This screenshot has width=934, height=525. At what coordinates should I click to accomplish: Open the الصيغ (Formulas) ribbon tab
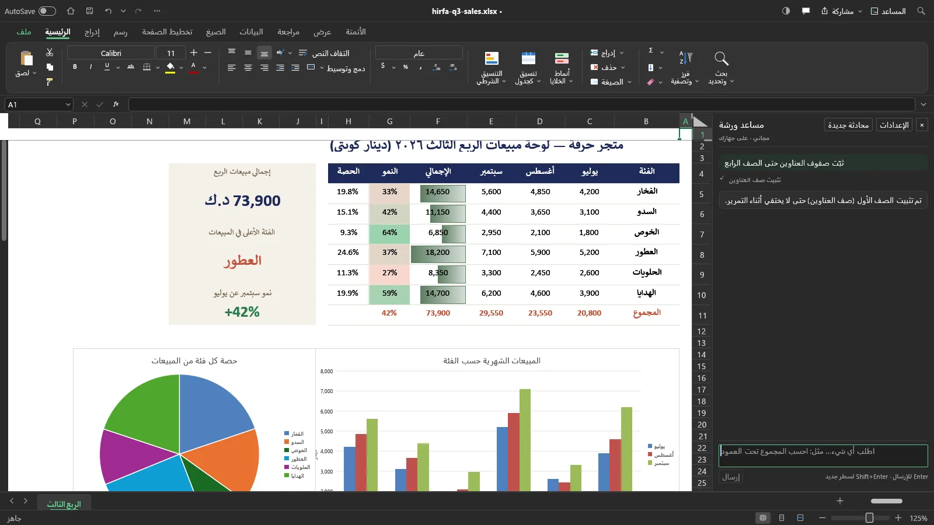point(216,32)
